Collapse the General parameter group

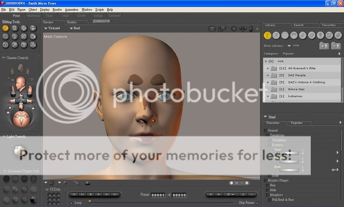point(266,131)
